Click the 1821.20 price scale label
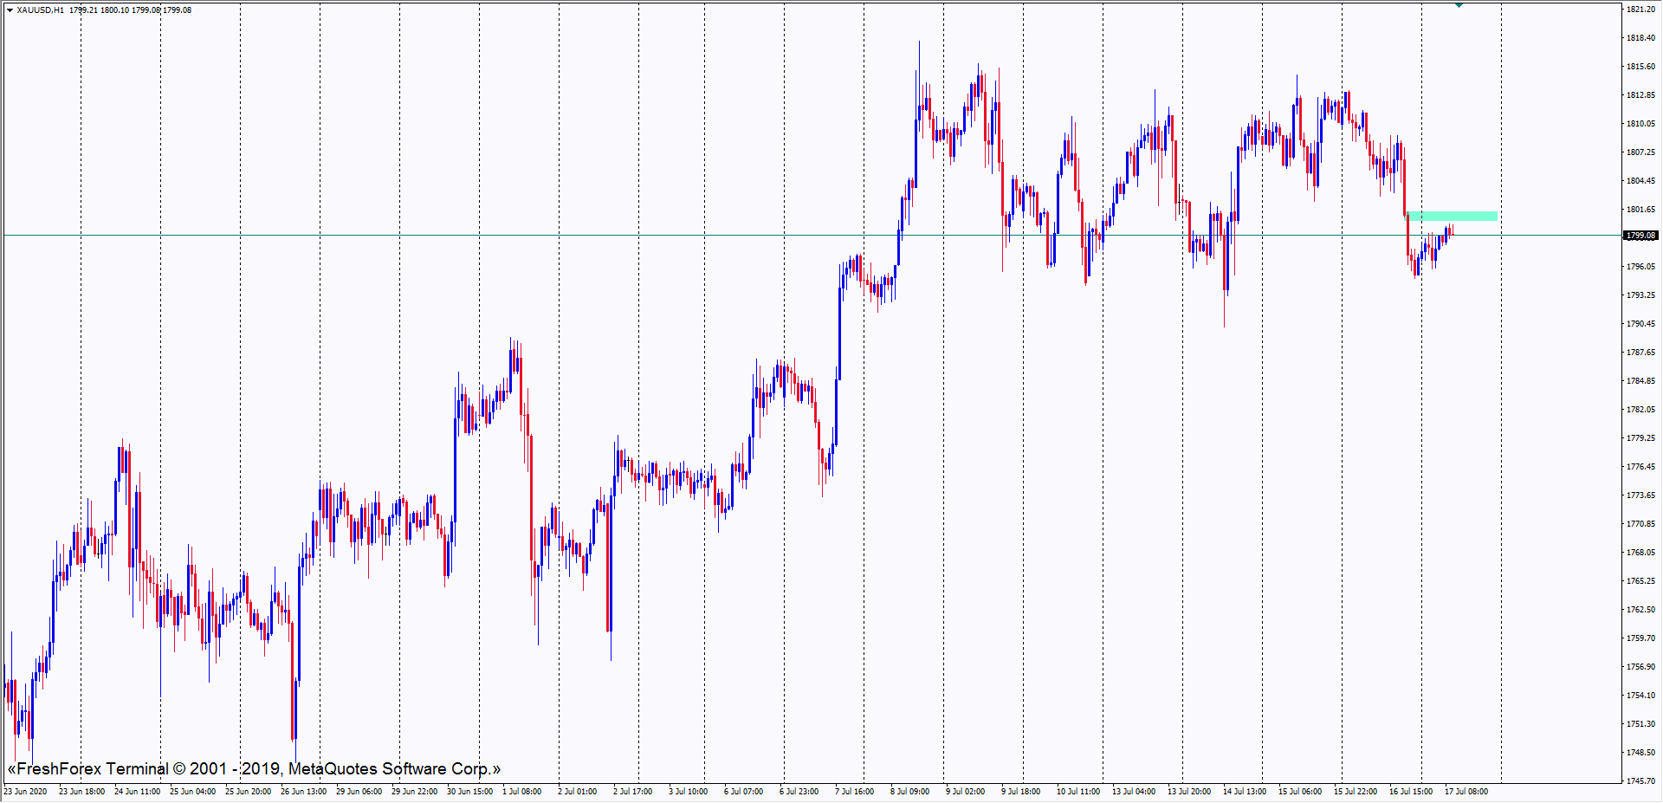The image size is (1663, 803). pos(1640,10)
